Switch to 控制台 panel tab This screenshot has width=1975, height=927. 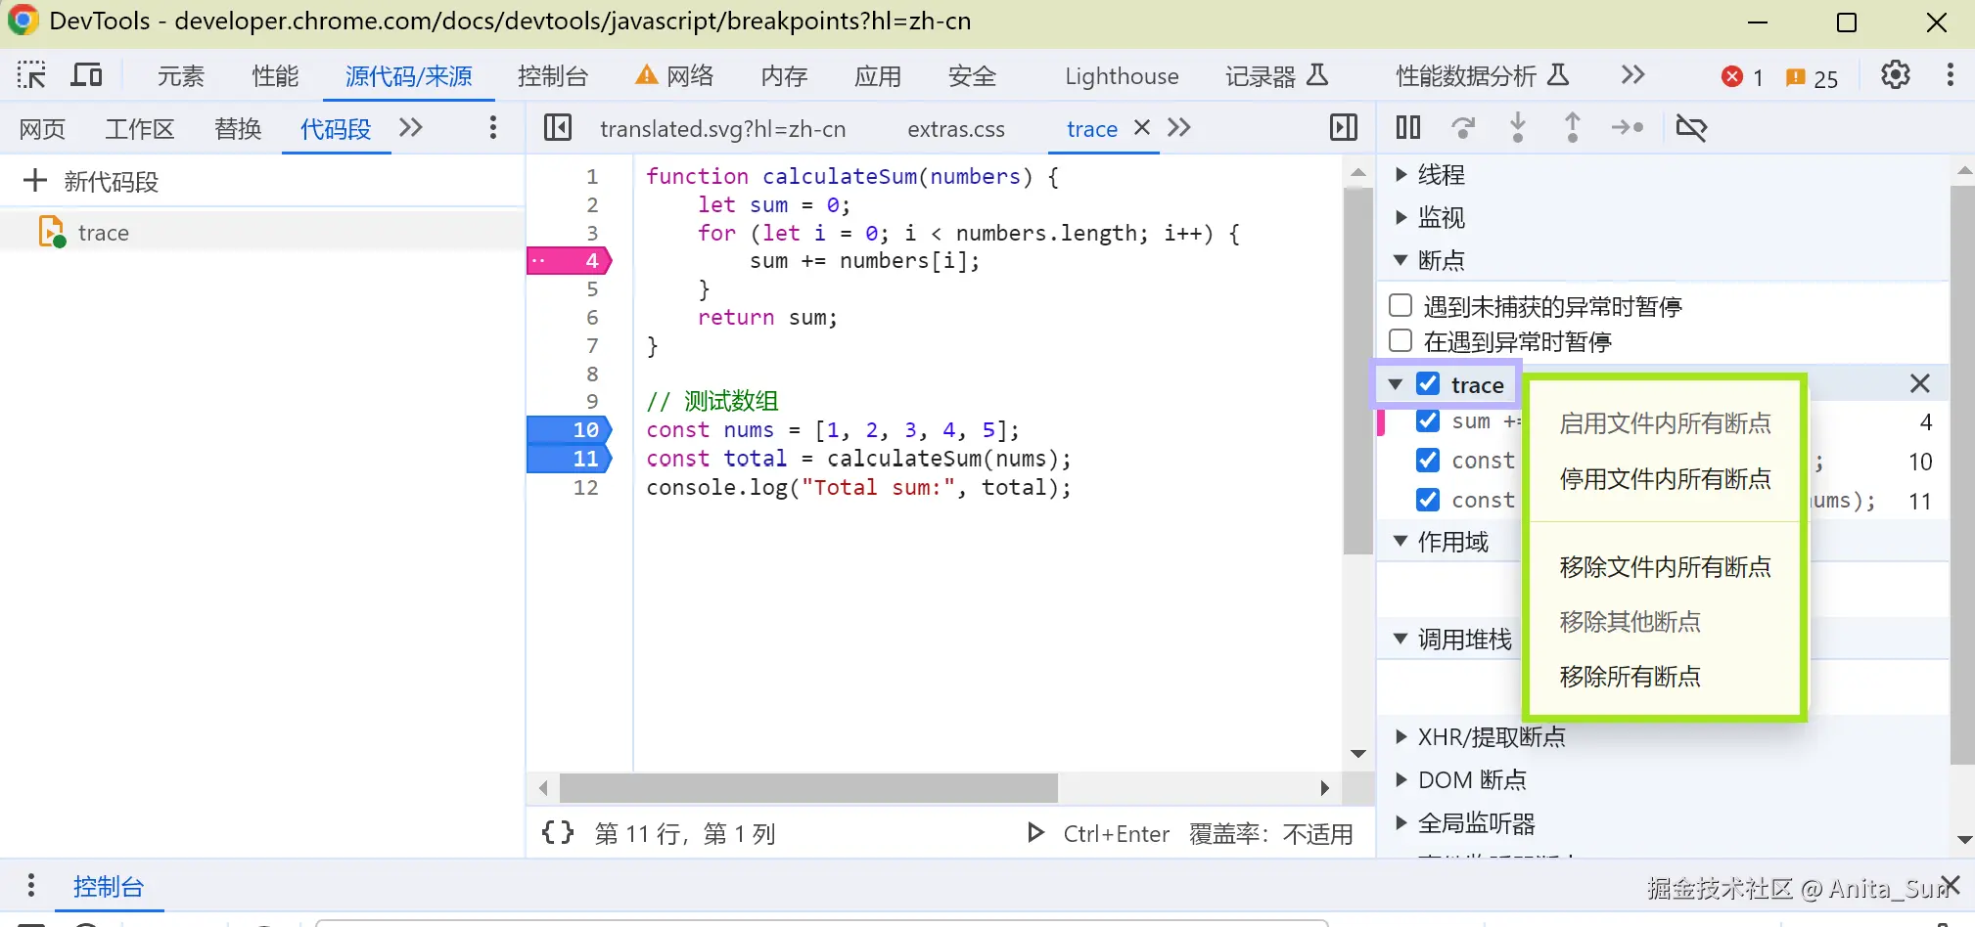[x=553, y=76]
